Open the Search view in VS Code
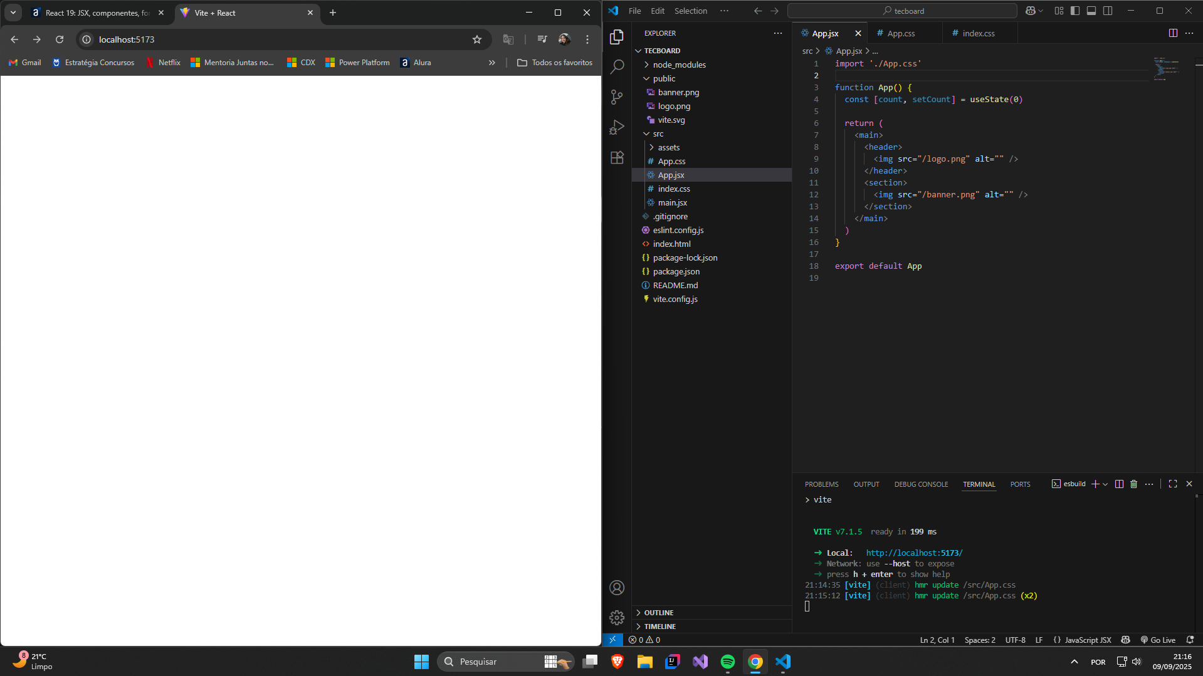The height and width of the screenshot is (676, 1203). (x=617, y=66)
